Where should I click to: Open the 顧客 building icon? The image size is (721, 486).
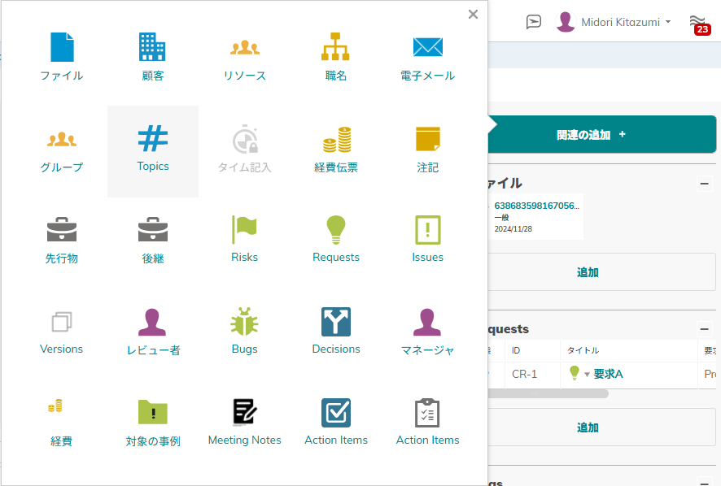tap(153, 47)
